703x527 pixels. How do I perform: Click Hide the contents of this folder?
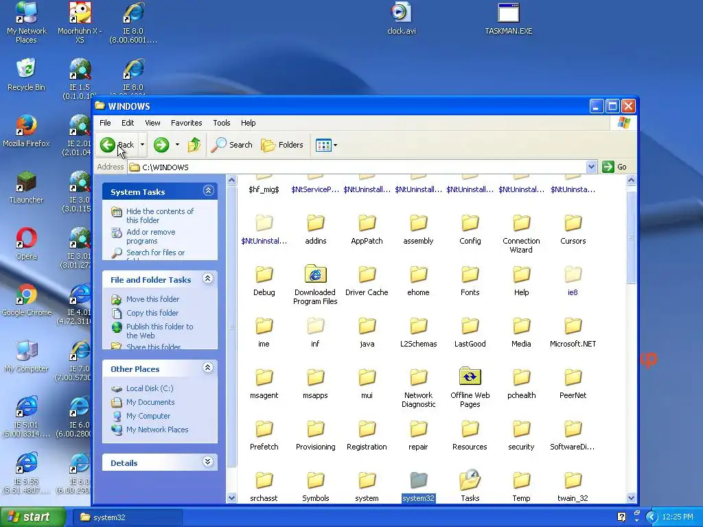[159, 215]
